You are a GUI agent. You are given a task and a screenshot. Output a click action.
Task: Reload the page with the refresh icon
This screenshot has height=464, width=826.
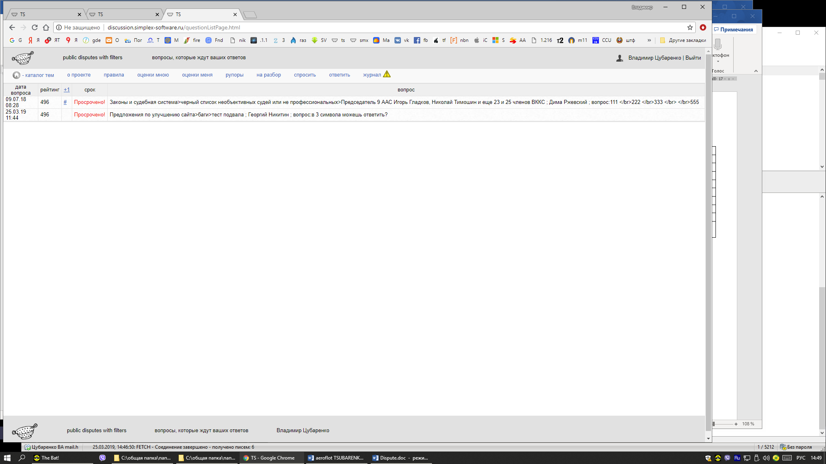coord(35,27)
